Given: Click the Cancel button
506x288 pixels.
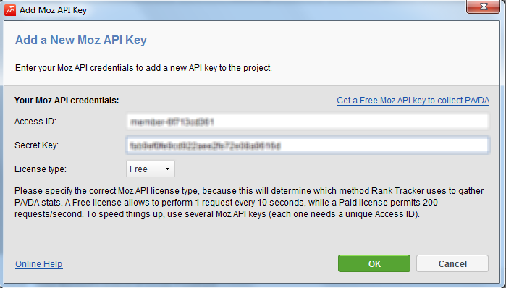Looking at the screenshot, I should click(x=452, y=263).
